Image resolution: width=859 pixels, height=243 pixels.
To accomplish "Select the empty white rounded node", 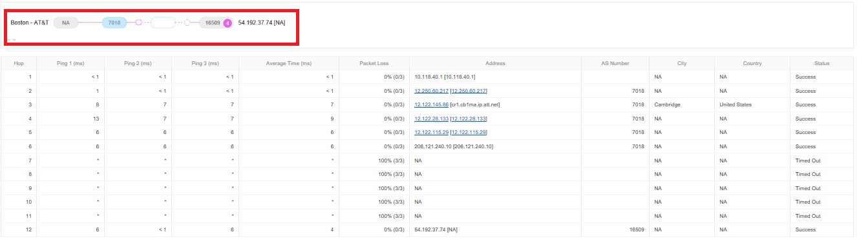I will (163, 23).
